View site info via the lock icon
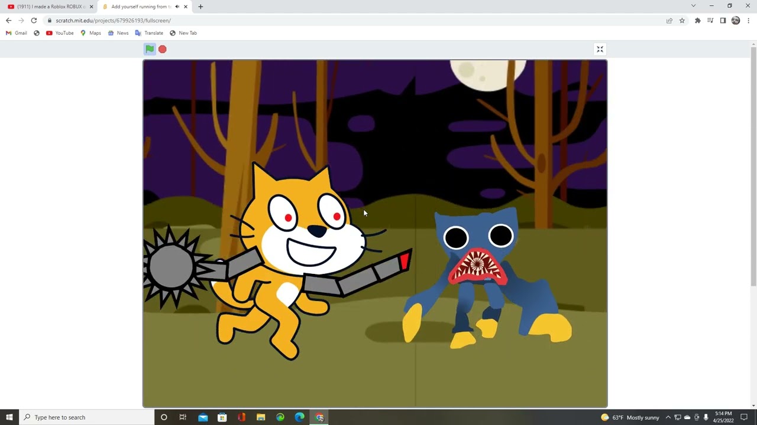This screenshot has width=757, height=425. tap(50, 21)
